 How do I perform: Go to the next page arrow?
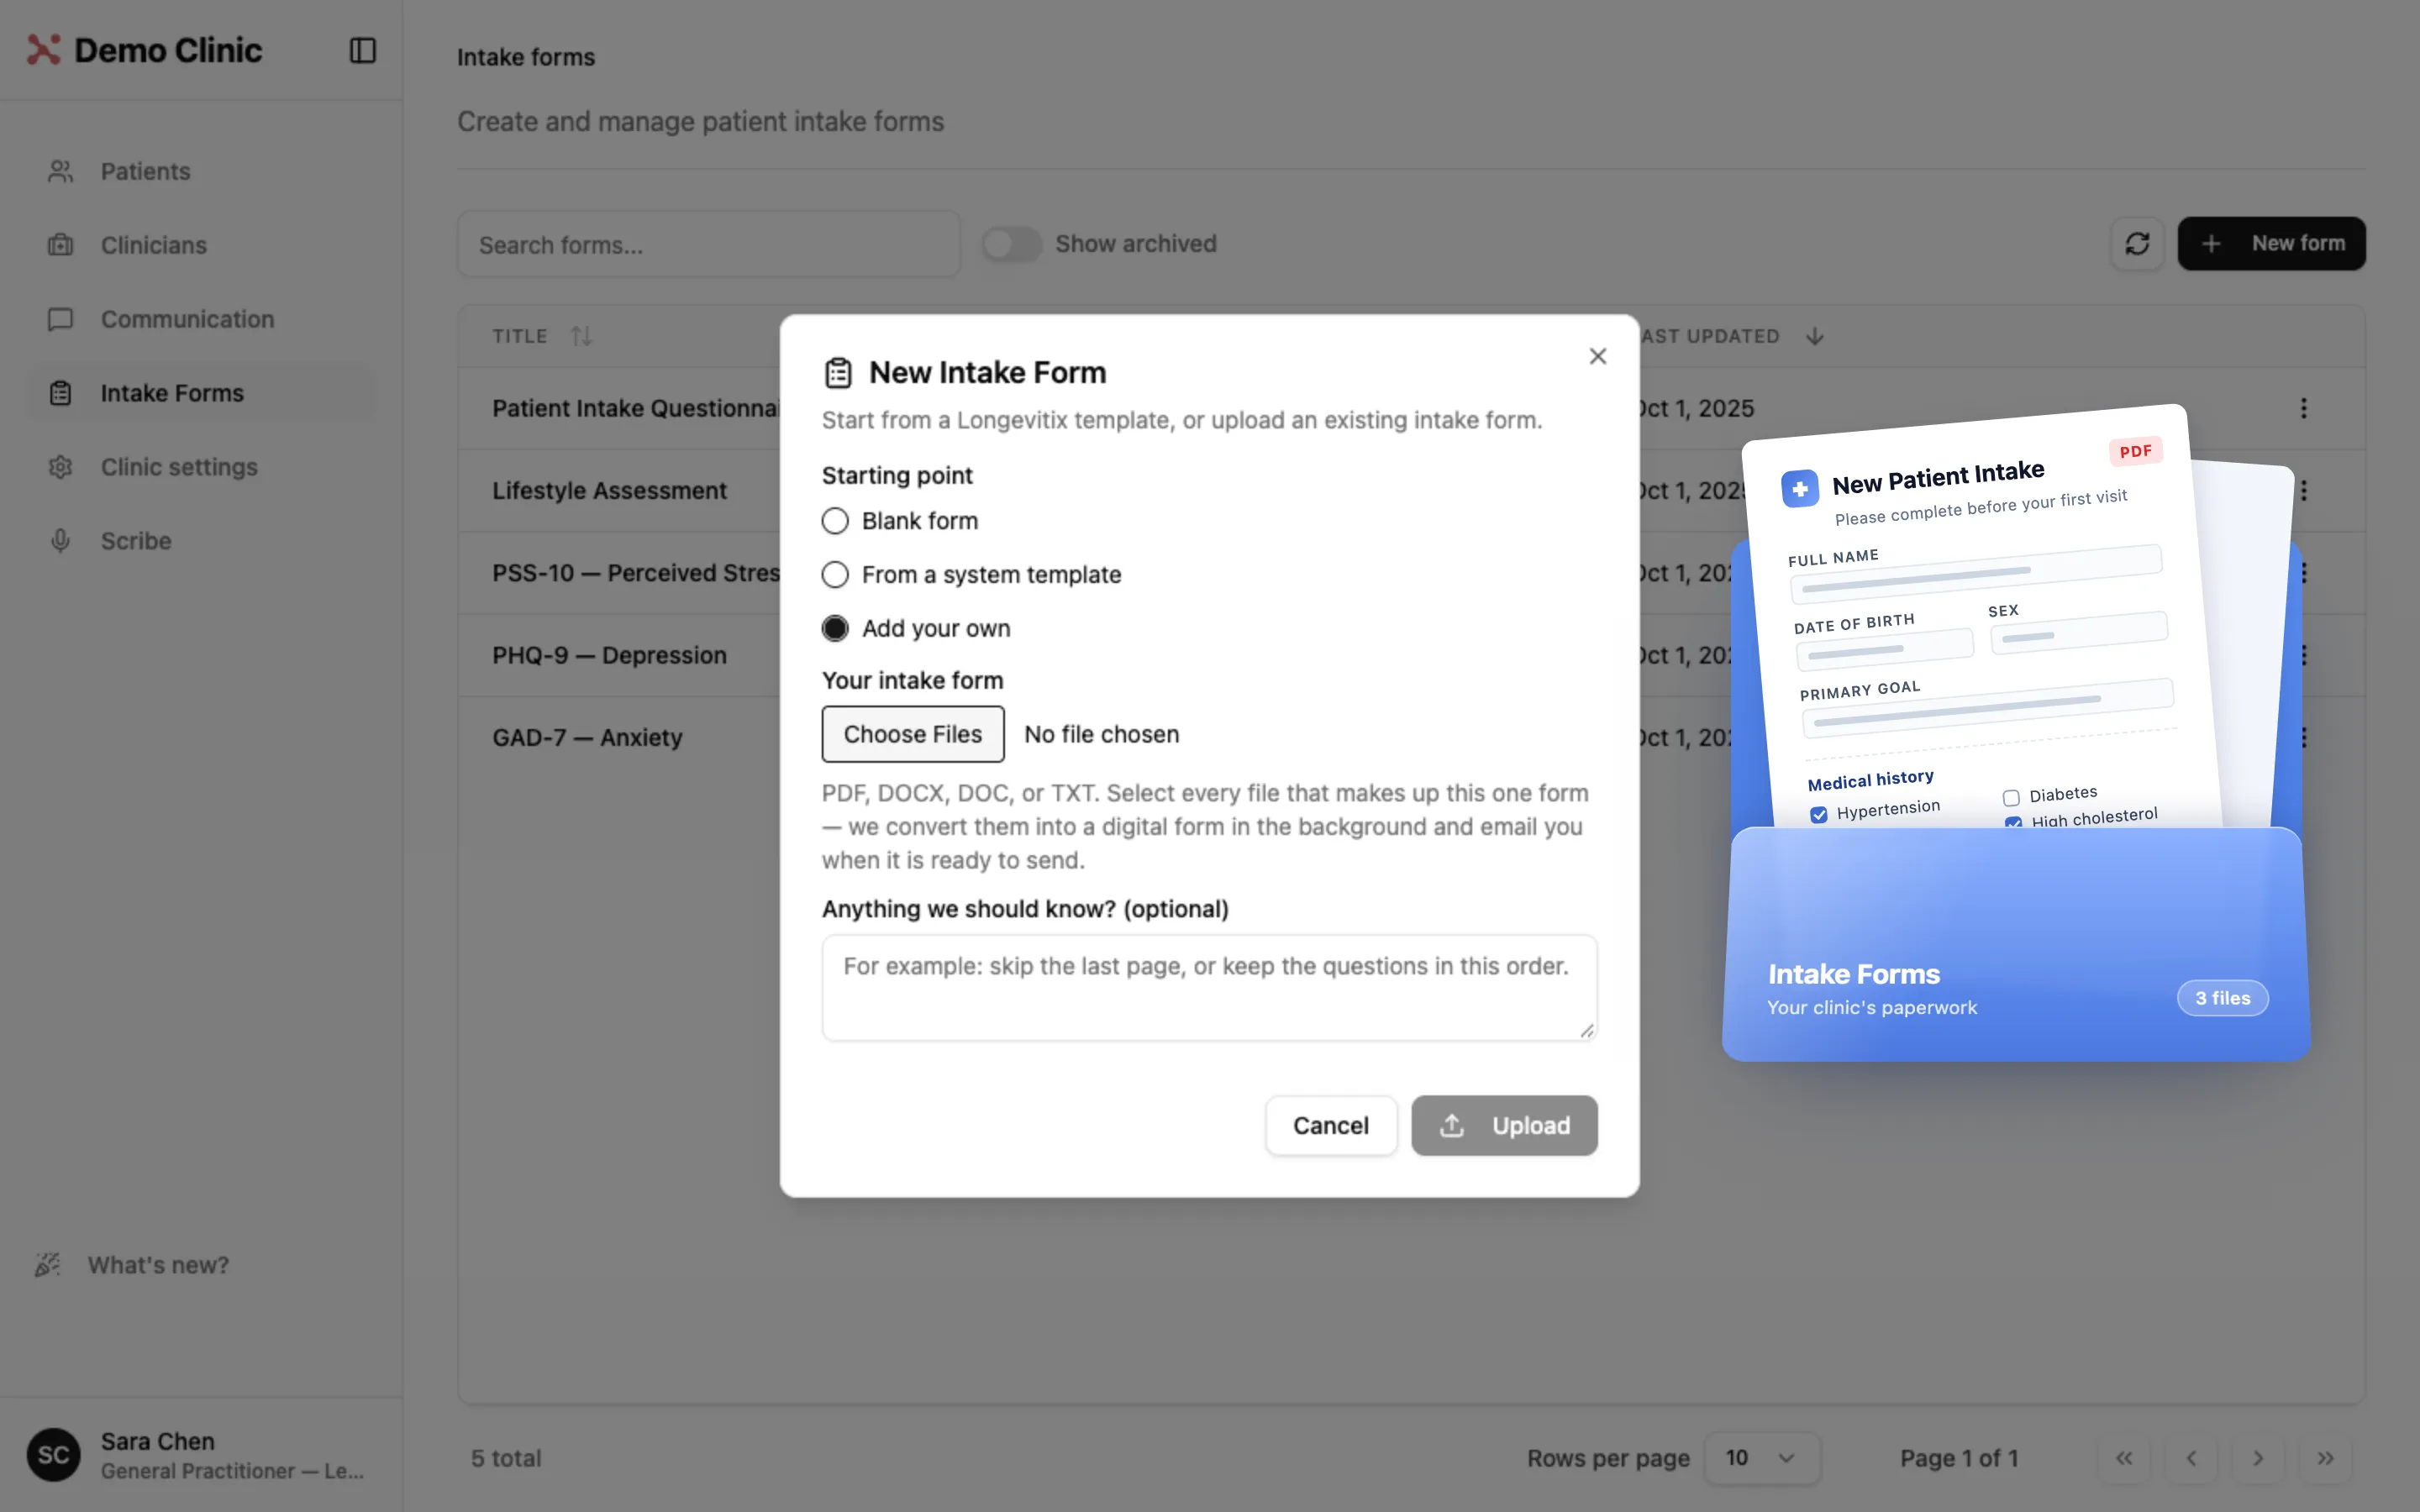[2258, 1458]
